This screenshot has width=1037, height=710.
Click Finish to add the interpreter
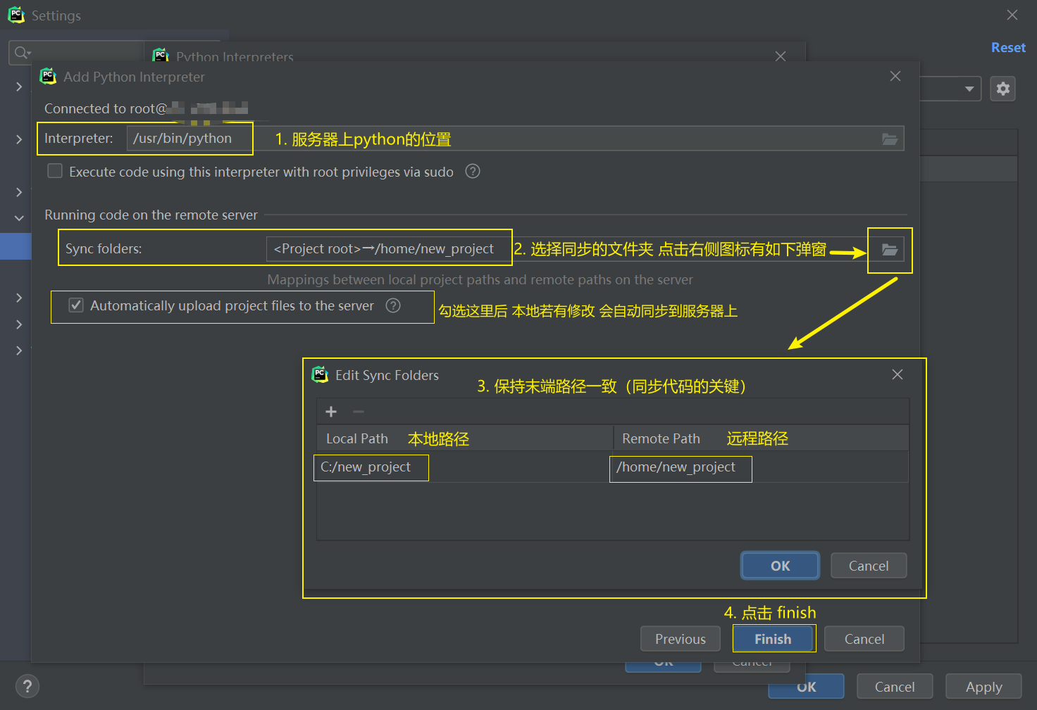tap(773, 639)
